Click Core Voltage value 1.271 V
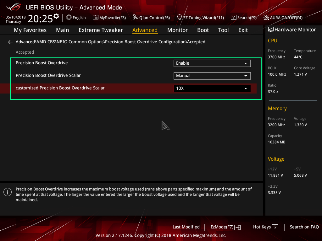Image resolution: width=322 pixels, height=241 pixels. point(300,74)
